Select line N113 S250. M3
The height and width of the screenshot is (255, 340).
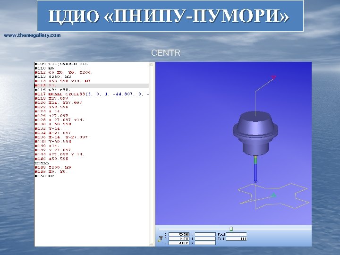[x=53, y=77]
